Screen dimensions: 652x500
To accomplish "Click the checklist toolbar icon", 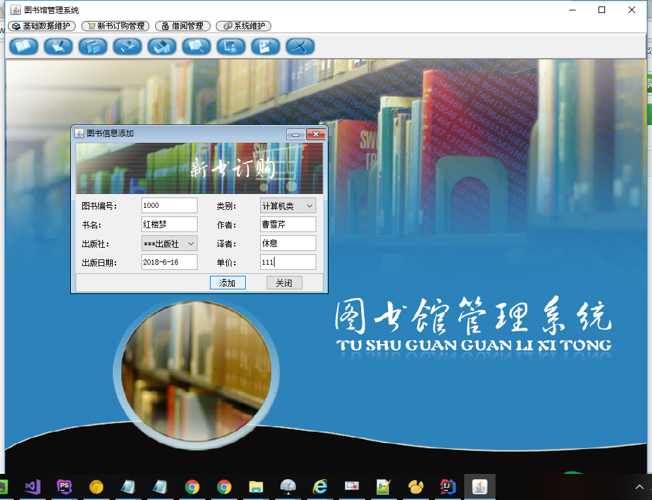I will pos(265,46).
